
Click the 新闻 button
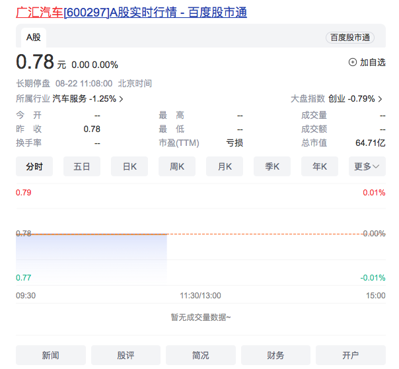[50, 355]
